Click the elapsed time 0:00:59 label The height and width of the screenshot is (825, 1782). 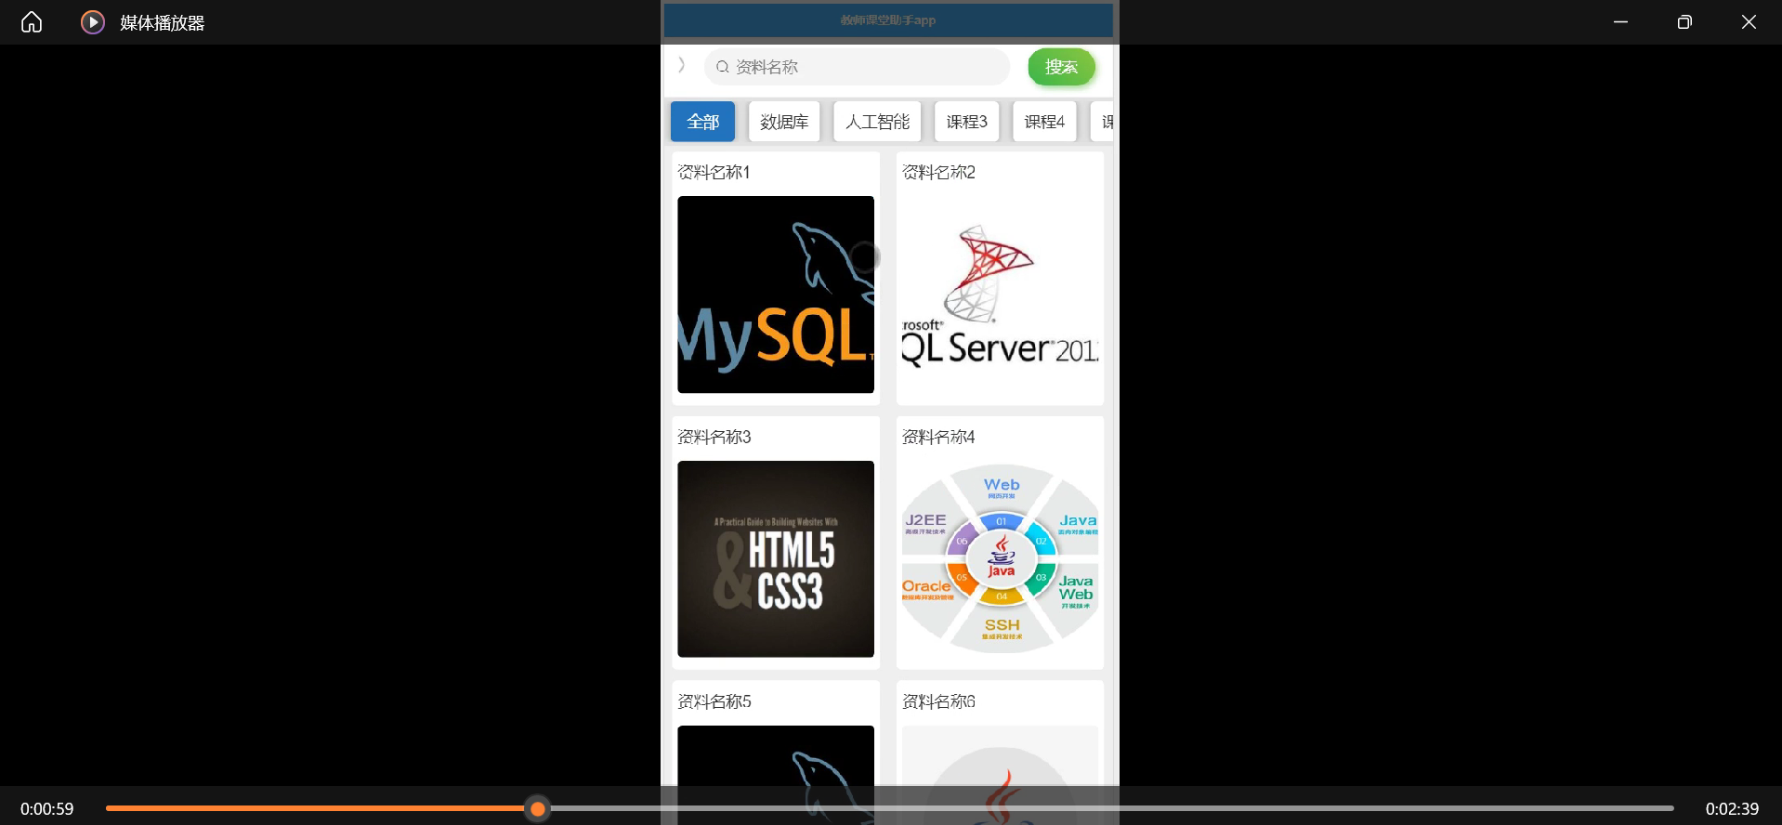pyautogui.click(x=47, y=809)
